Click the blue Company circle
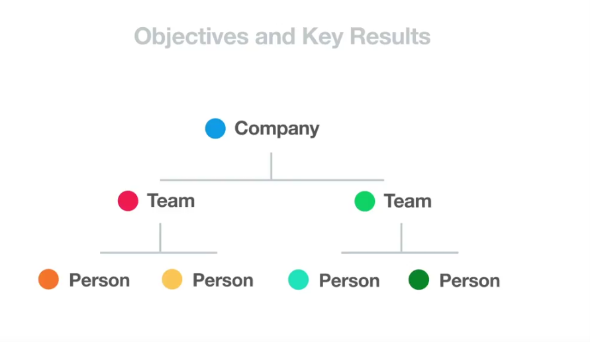The image size is (590, 342). [215, 129]
